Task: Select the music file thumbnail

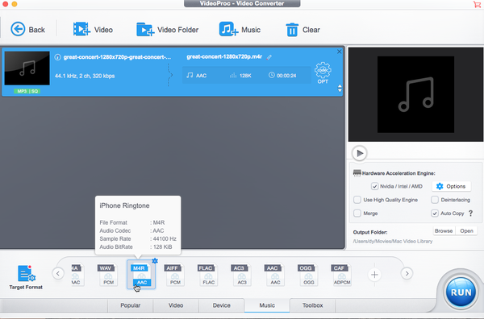Action: click(27, 68)
